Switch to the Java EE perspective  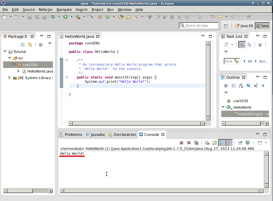pyautogui.click(x=244, y=26)
